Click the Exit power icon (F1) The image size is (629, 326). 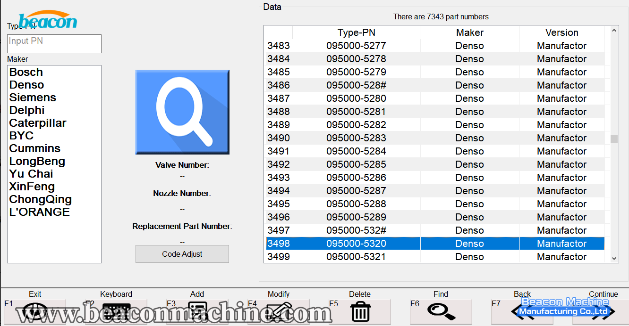point(35,311)
